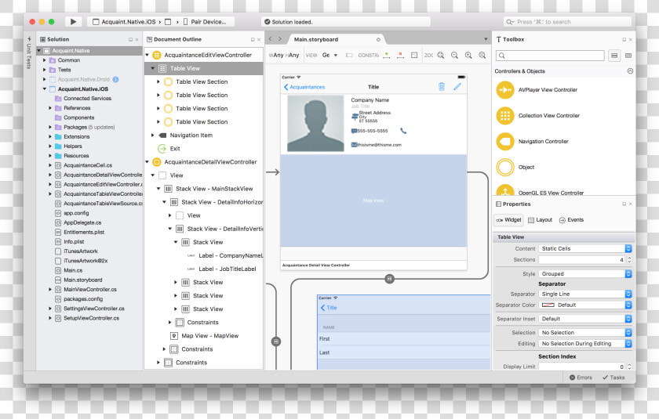
Task: Open the Content Static Cells dropdown
Action: (585, 249)
